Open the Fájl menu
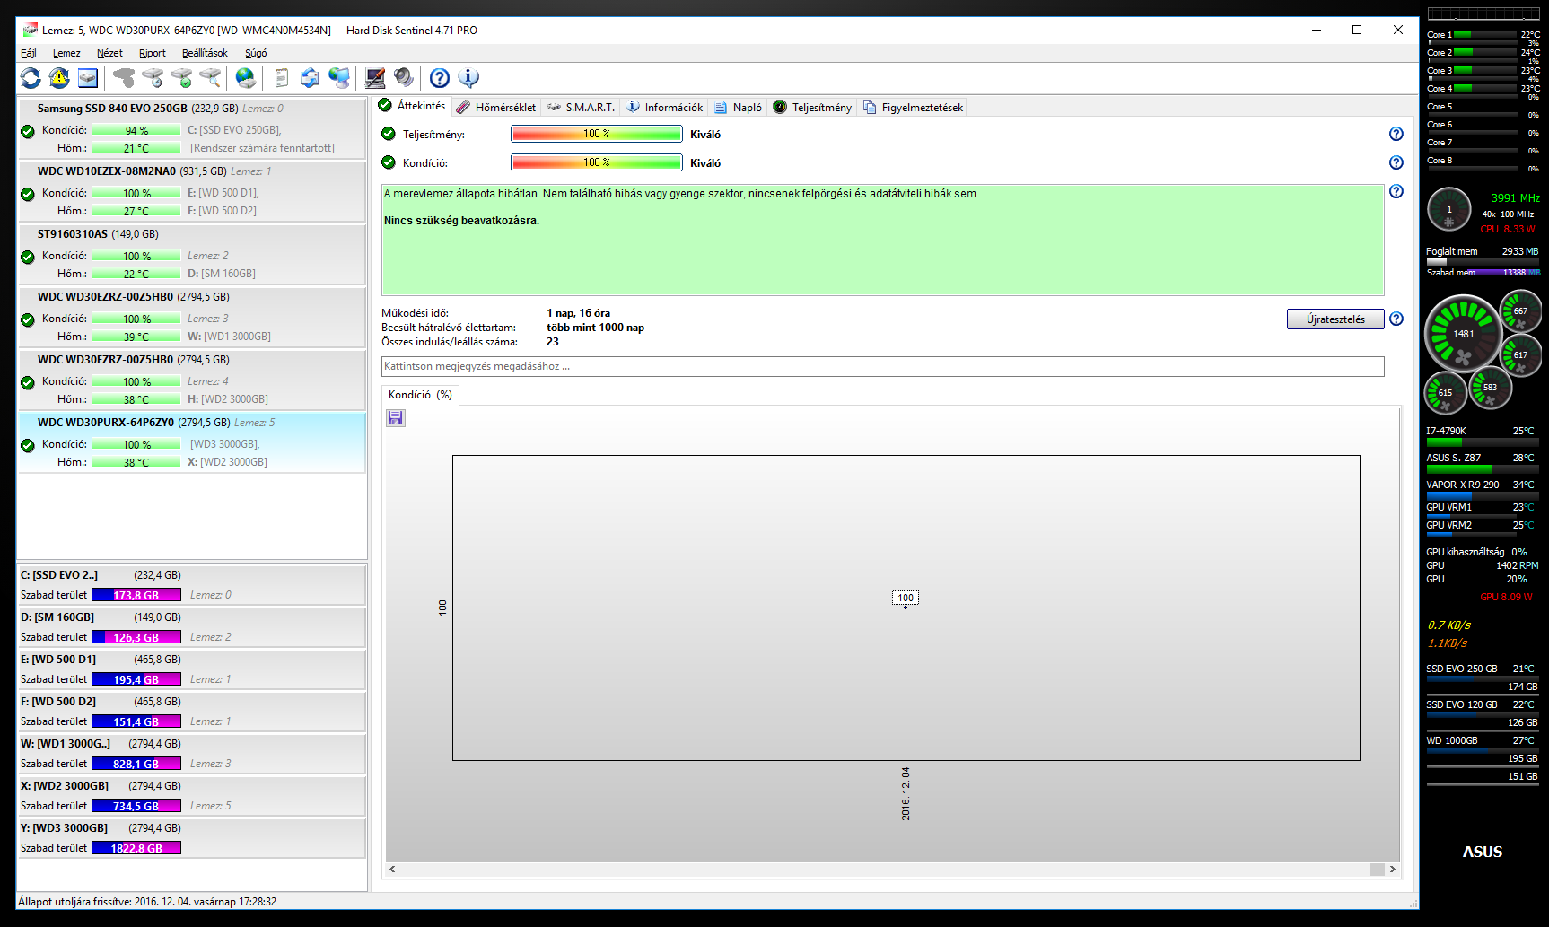The width and height of the screenshot is (1549, 927). [29, 53]
